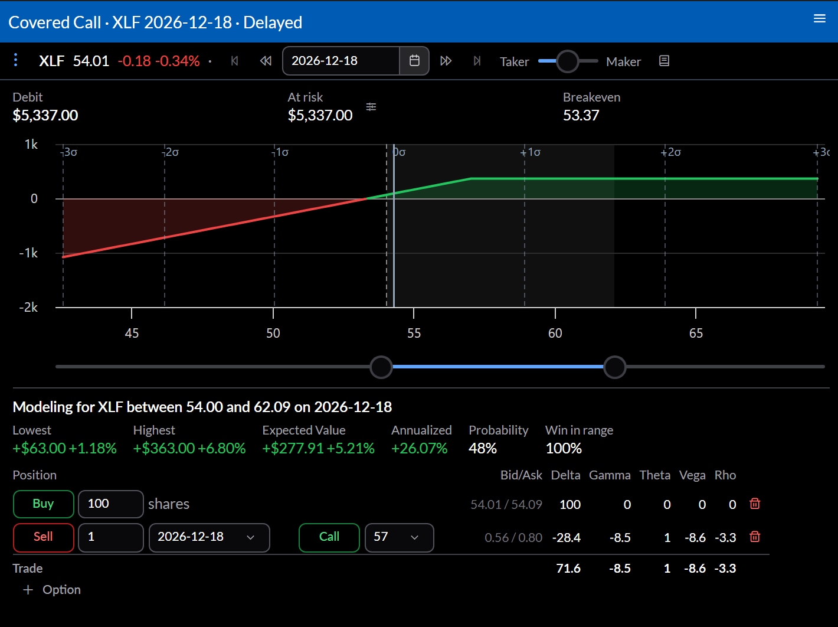Click the upper price range slider handle
The image size is (838, 627).
coord(615,367)
